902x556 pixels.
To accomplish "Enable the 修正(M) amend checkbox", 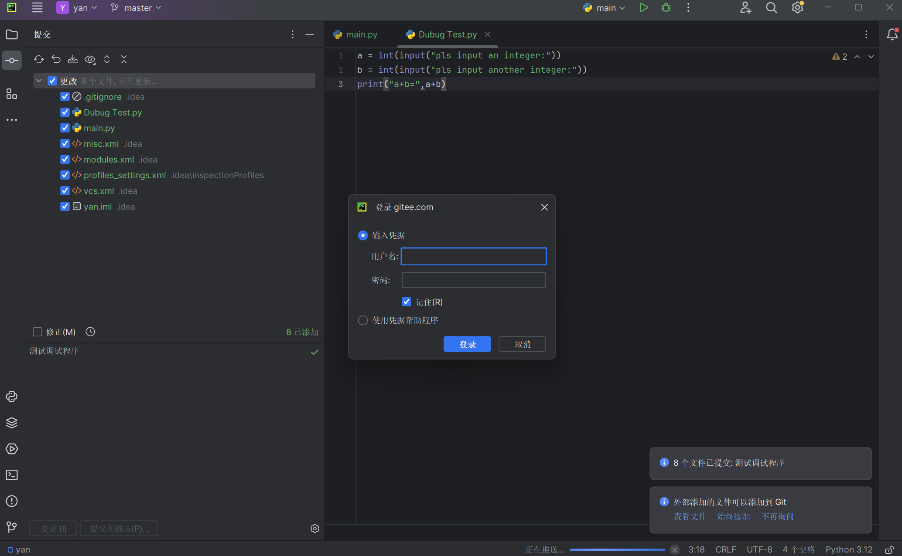I will (38, 332).
